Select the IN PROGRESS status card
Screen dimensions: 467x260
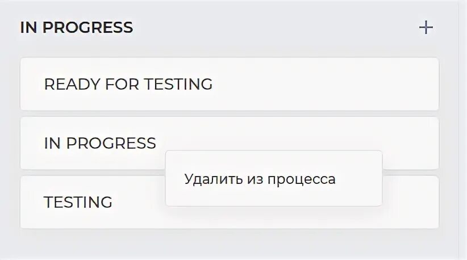tap(91, 143)
